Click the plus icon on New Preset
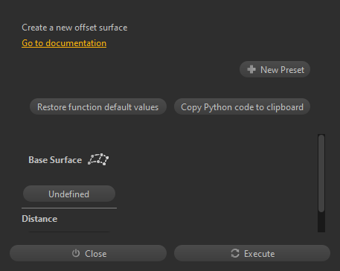The width and height of the screenshot is (340, 271). coord(251,69)
